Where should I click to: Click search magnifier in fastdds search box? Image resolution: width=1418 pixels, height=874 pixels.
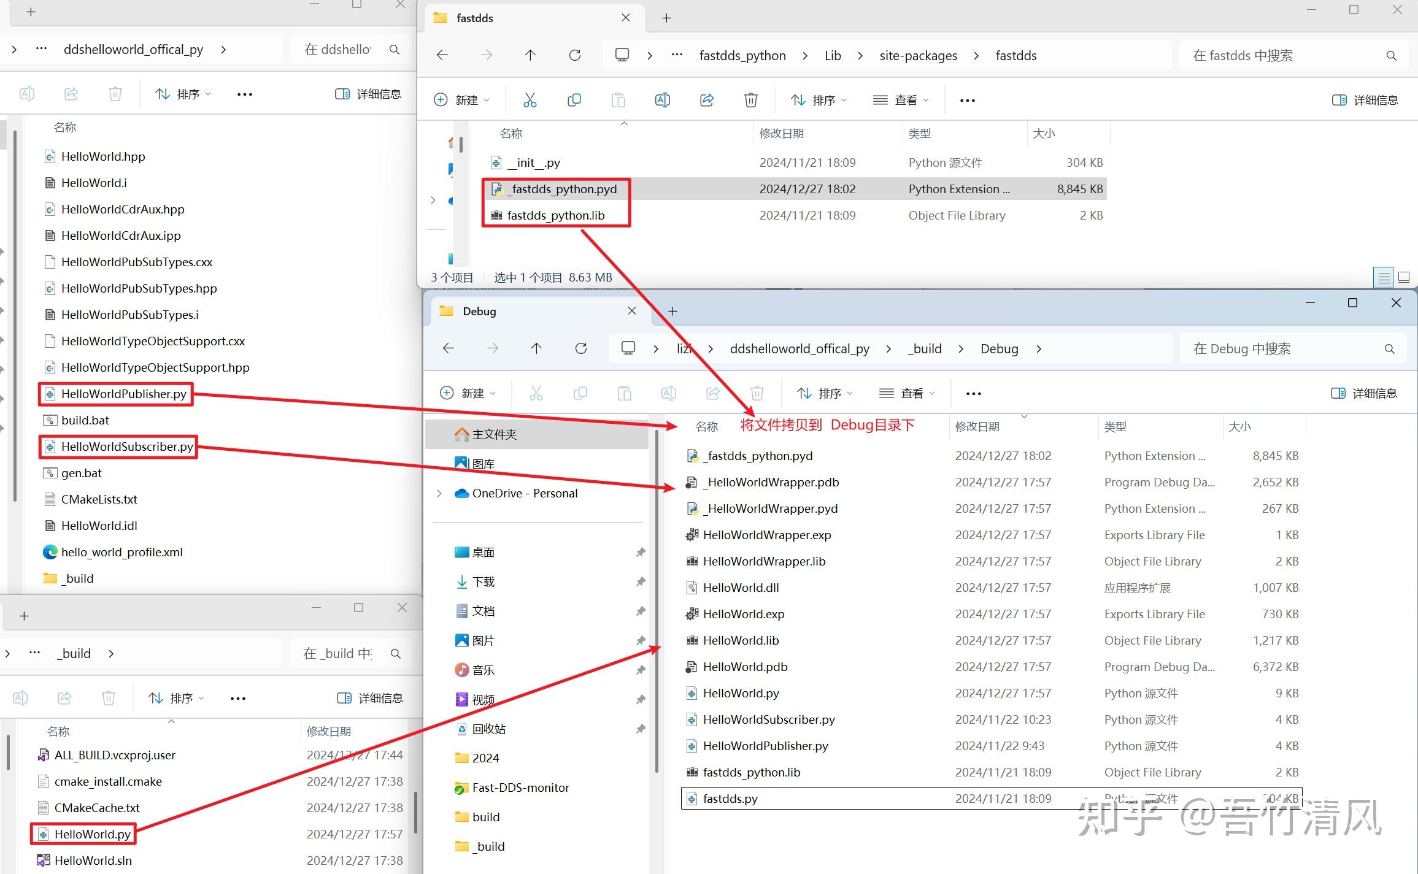pyautogui.click(x=1391, y=56)
